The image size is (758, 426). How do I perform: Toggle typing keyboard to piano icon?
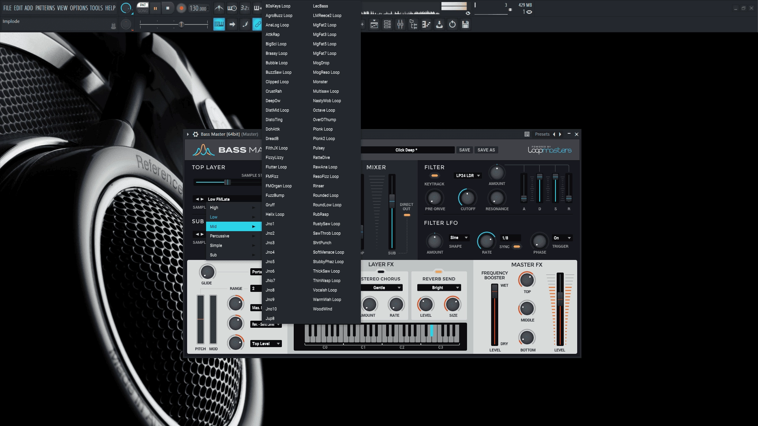tap(219, 24)
